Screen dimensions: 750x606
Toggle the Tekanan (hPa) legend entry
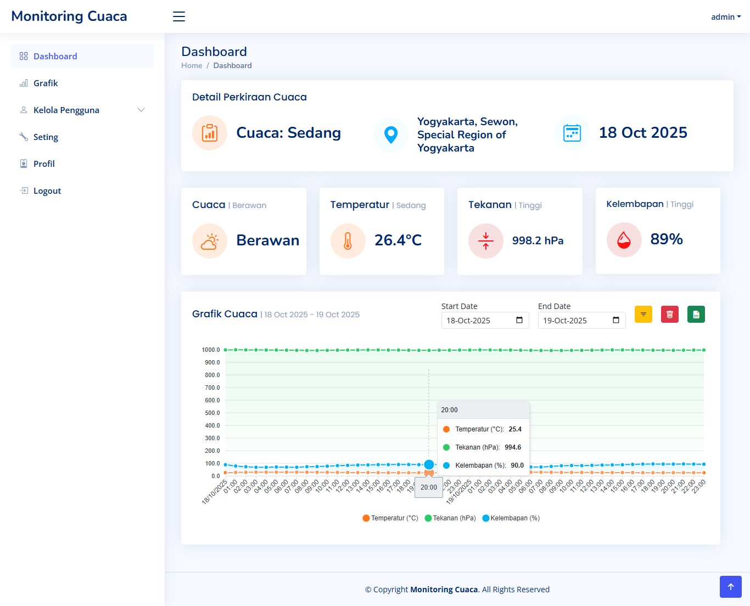[450, 518]
